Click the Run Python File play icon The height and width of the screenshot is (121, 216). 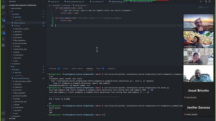[200, 1]
